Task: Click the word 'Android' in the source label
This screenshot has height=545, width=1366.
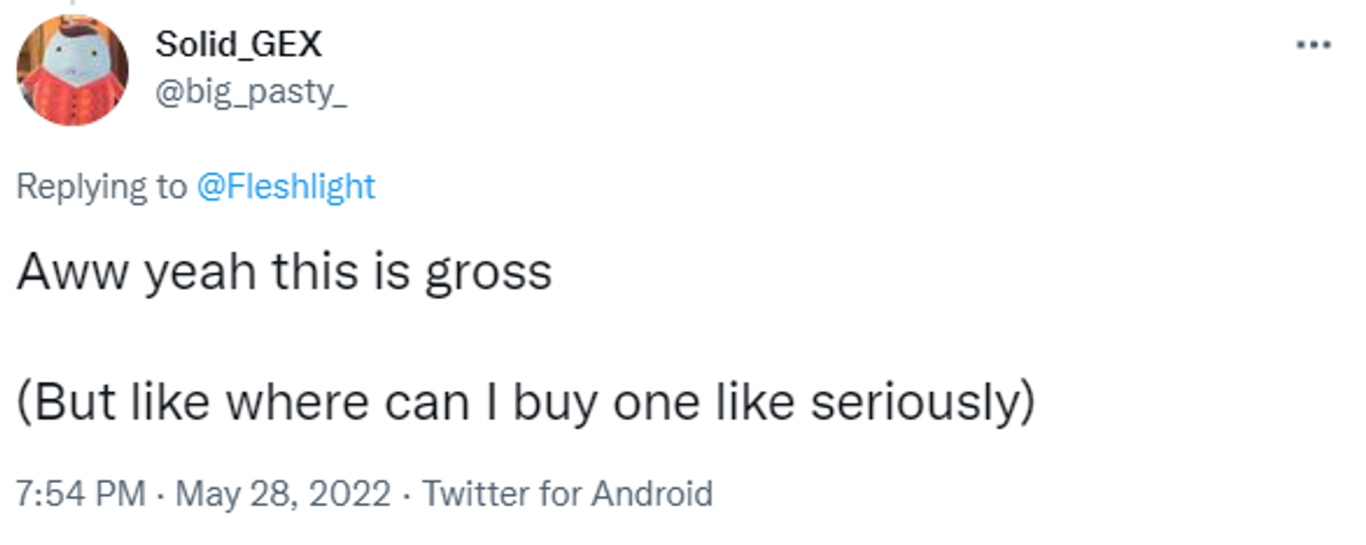Action: [652, 493]
